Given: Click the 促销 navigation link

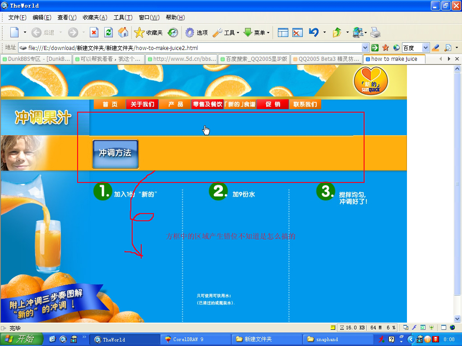Looking at the screenshot, I should (x=273, y=104).
